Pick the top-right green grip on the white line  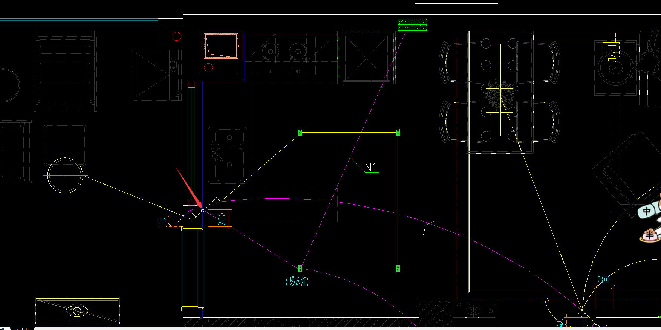coord(398,132)
